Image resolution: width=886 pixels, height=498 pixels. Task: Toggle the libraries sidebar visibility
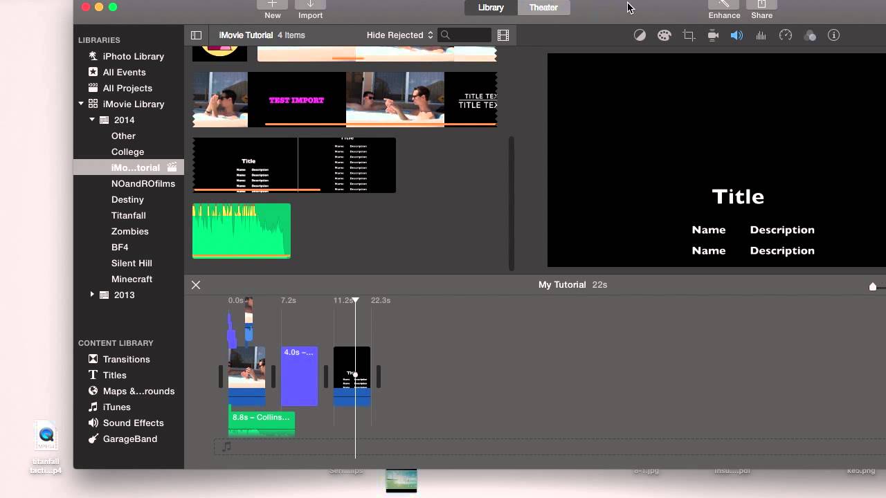pyautogui.click(x=196, y=35)
